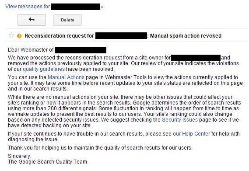Click the back arrow button
249x171 pixels.
click(32, 20)
